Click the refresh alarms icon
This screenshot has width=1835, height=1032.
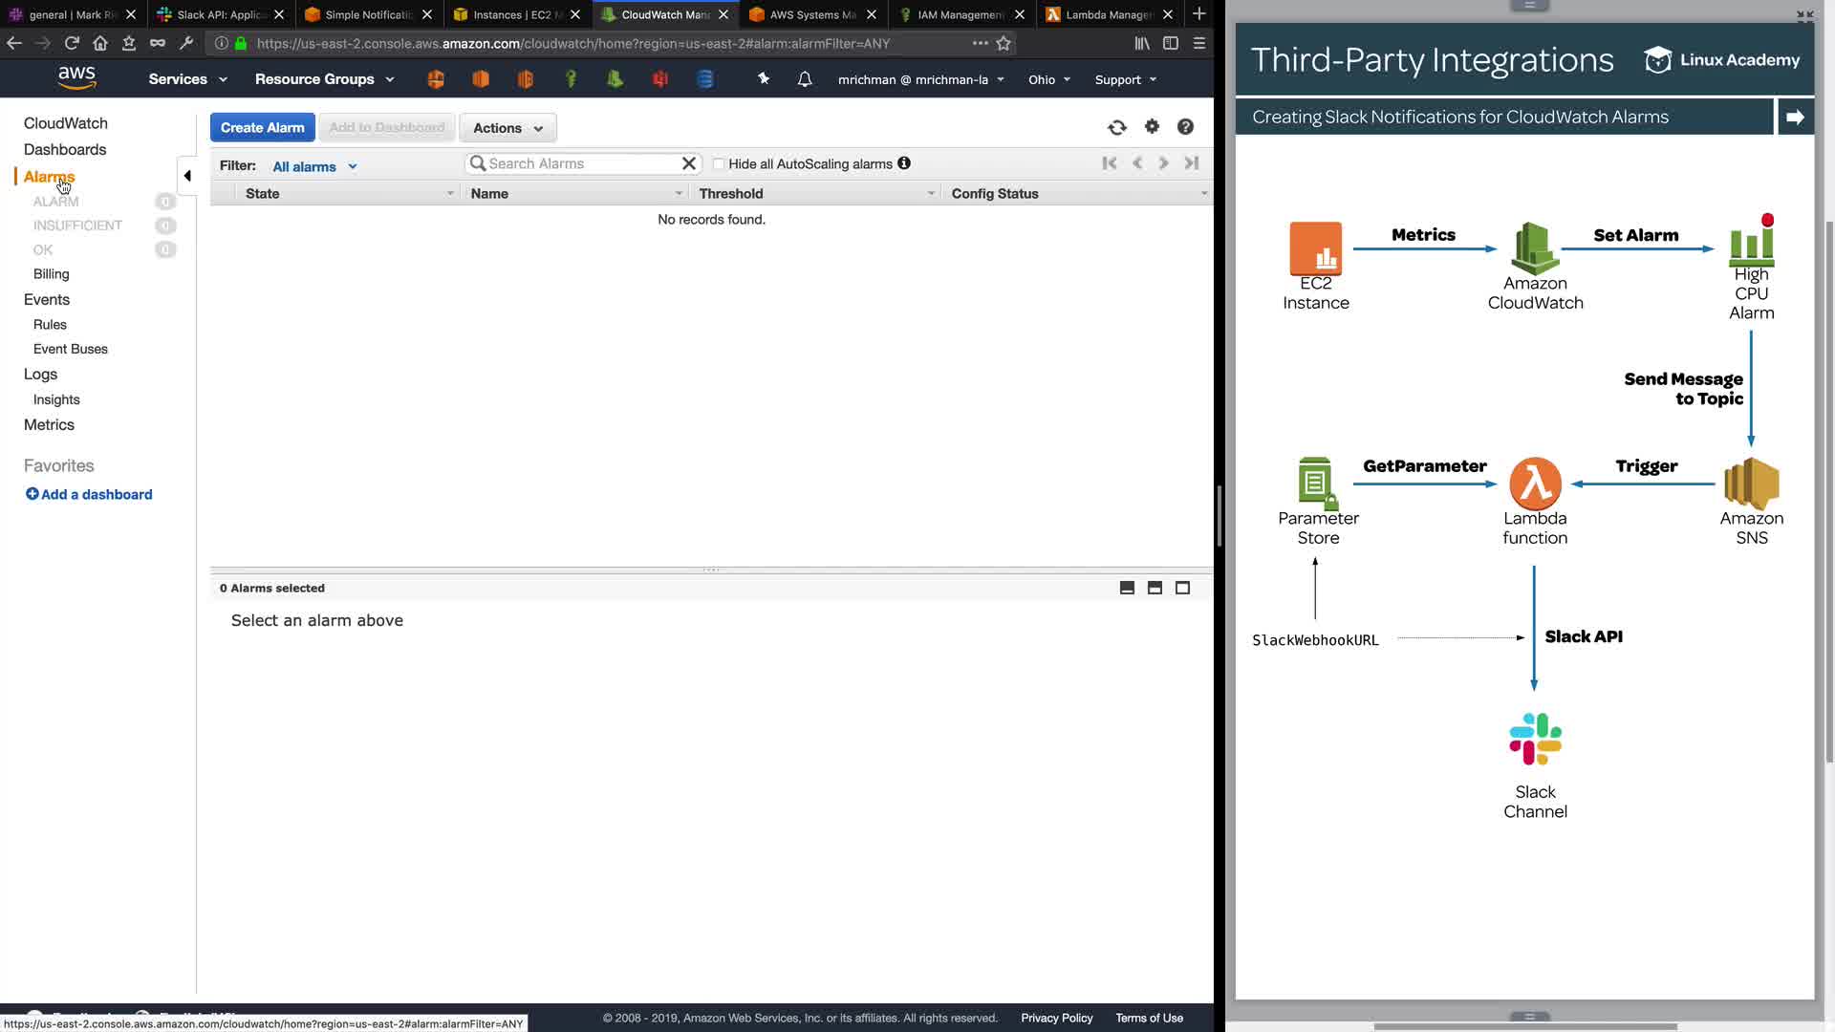pos(1116,127)
